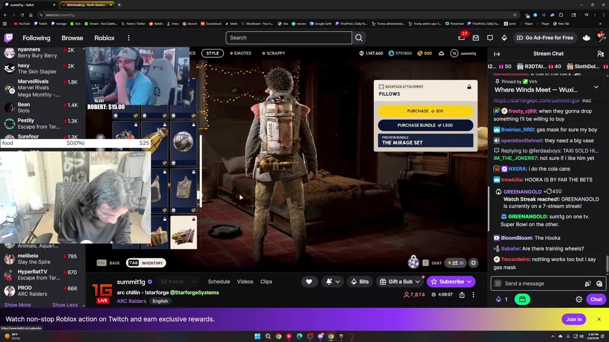Open the Windows Start button
The image size is (609, 342).
(x=257, y=336)
